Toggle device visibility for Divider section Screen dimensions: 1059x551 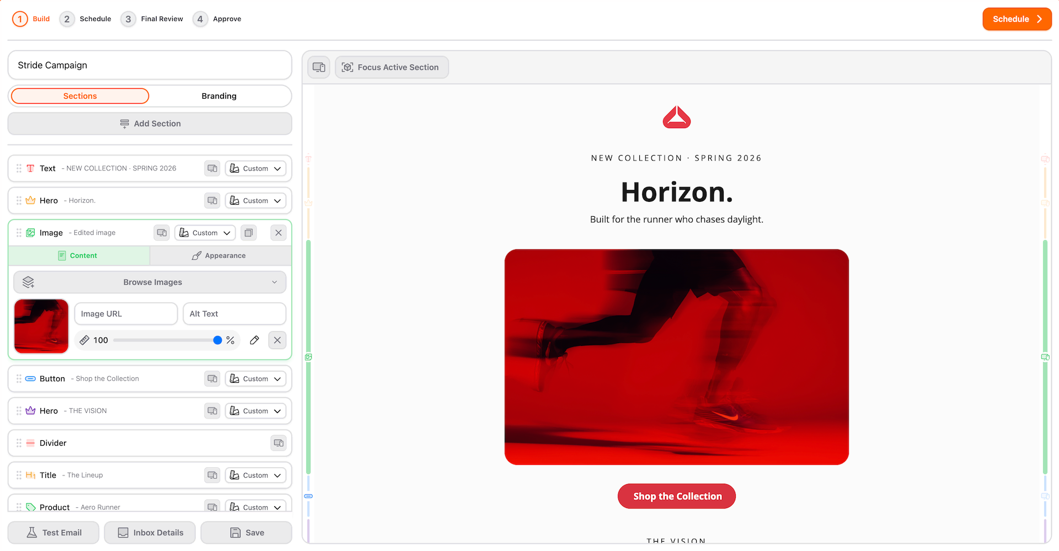[279, 443]
